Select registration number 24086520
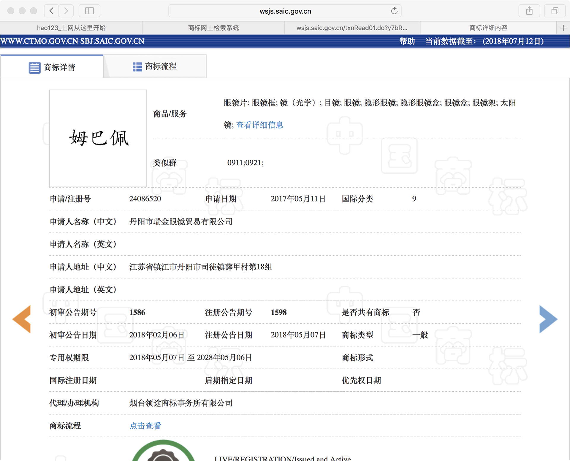570x461 pixels. click(145, 199)
